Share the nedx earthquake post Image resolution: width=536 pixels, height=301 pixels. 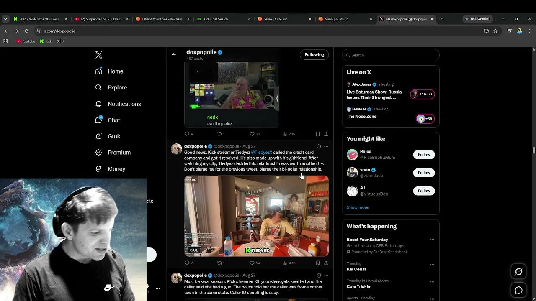(x=326, y=134)
